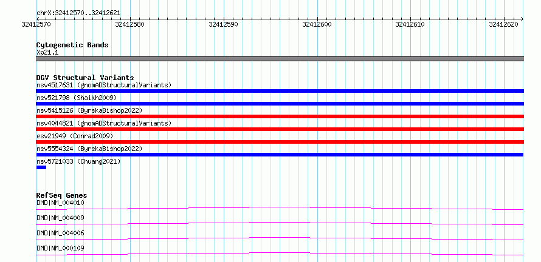This screenshot has height=262, width=541.
Task: Select the gray Xp21.1 cytoband bar
Action: 280,59
